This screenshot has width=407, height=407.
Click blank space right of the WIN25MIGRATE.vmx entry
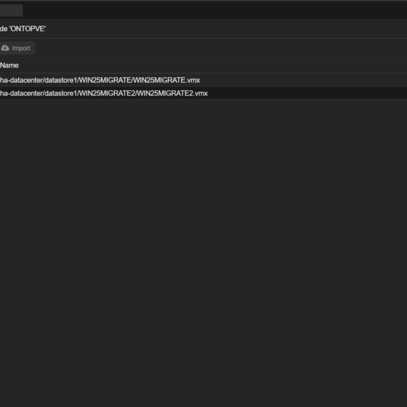click(x=303, y=80)
